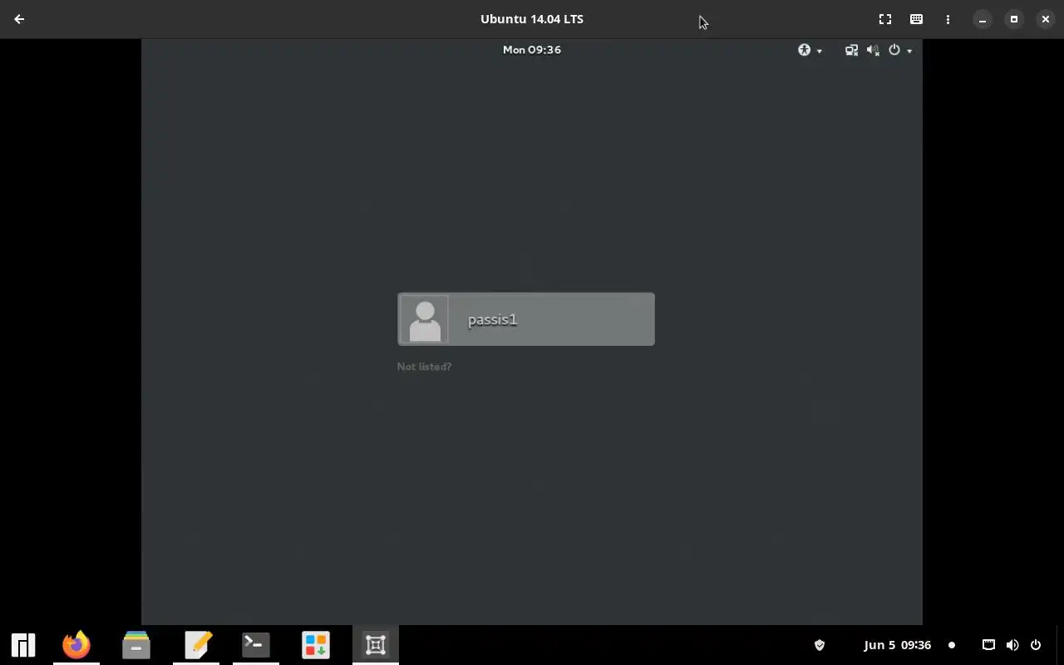
Task: Click the "Not listed?" link
Action: [x=424, y=367]
